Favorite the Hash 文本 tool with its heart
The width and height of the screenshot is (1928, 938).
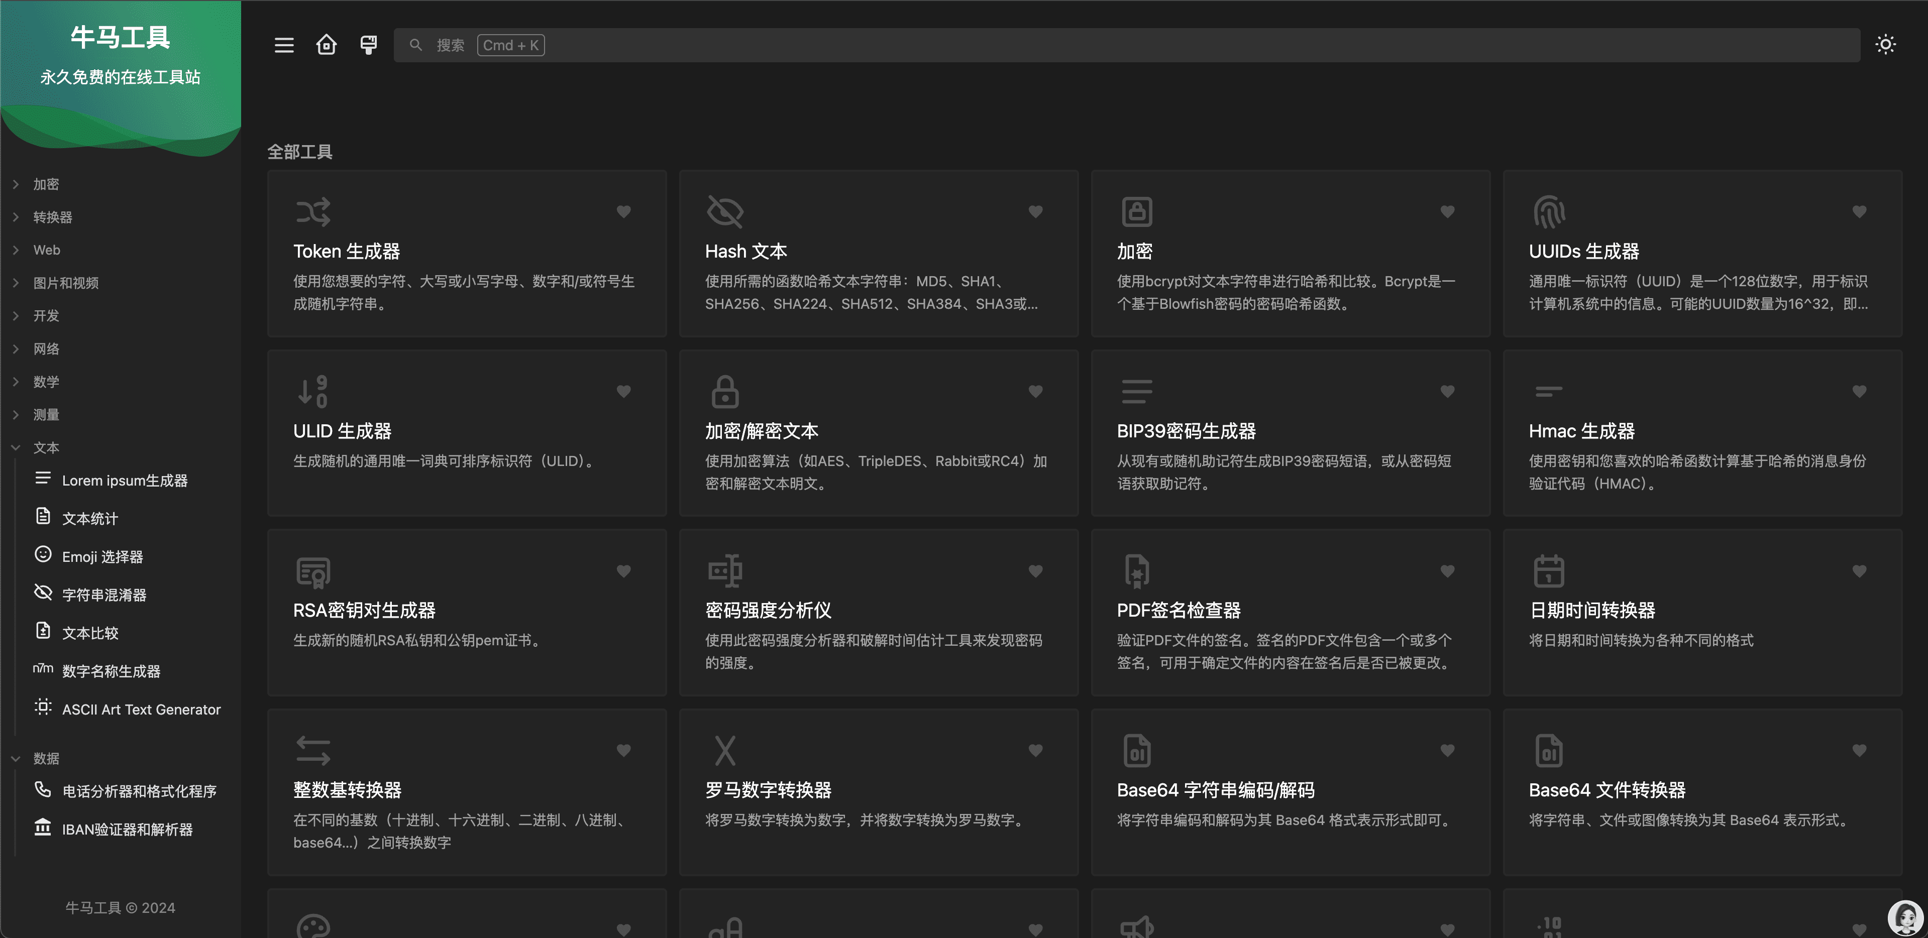(x=1035, y=212)
